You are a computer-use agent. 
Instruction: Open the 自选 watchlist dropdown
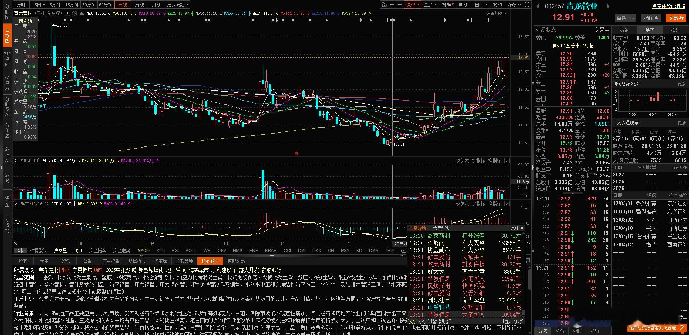coord(625,18)
